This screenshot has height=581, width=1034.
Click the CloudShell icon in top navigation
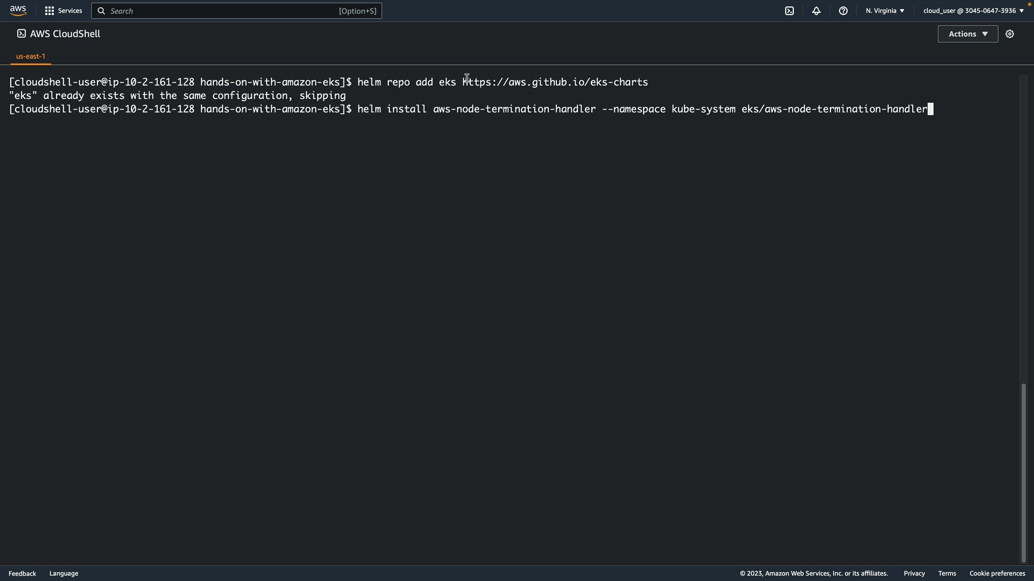(790, 11)
